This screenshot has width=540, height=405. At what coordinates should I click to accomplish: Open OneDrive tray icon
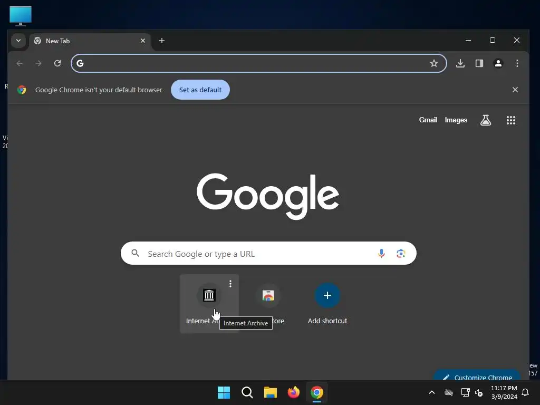tap(449, 392)
